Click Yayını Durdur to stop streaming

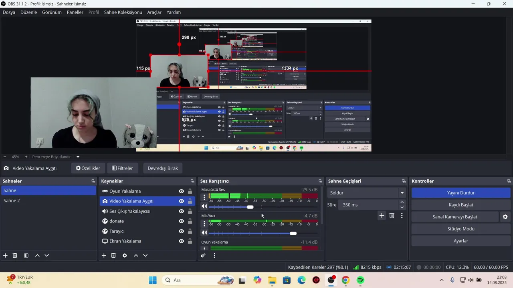461,193
